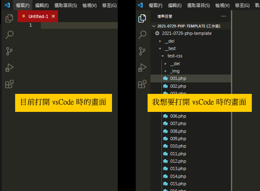Open the Explorer panel more actions (…) menu
Image resolution: width=260 pixels, height=191 pixels.
click(x=224, y=16)
